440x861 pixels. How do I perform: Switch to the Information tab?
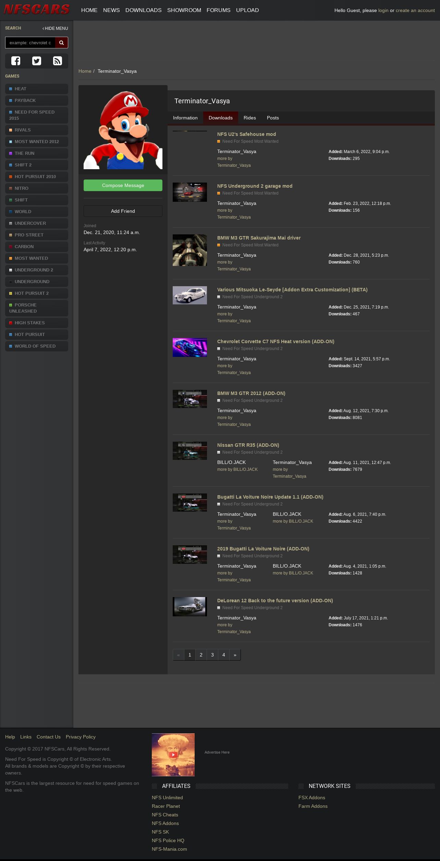[x=185, y=118]
